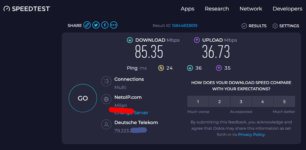Open Result ID 15844833839 link

tap(184, 26)
